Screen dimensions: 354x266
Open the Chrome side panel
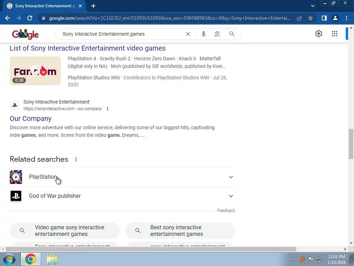324,18
